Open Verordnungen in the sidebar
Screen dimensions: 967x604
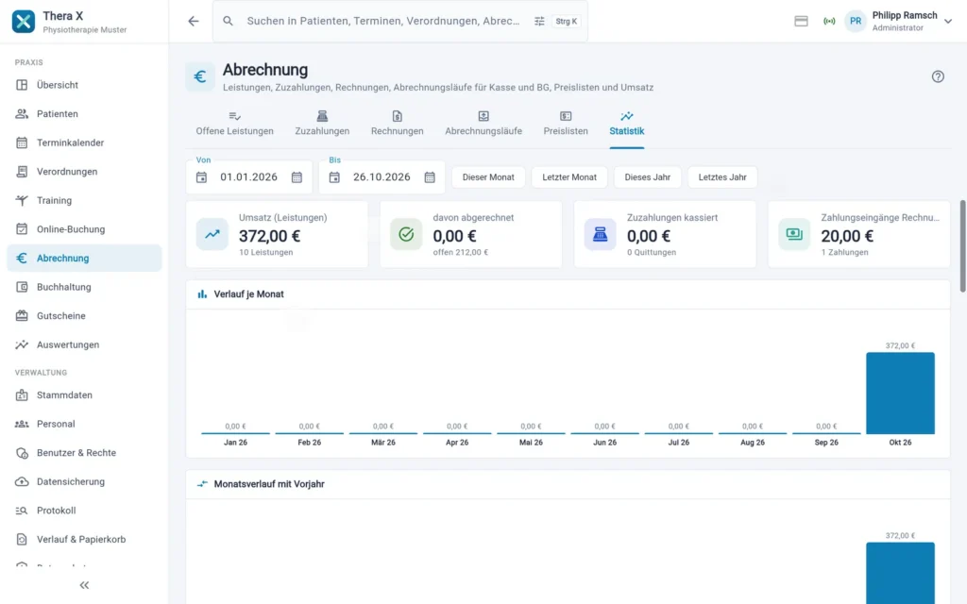pyautogui.click(x=84, y=172)
